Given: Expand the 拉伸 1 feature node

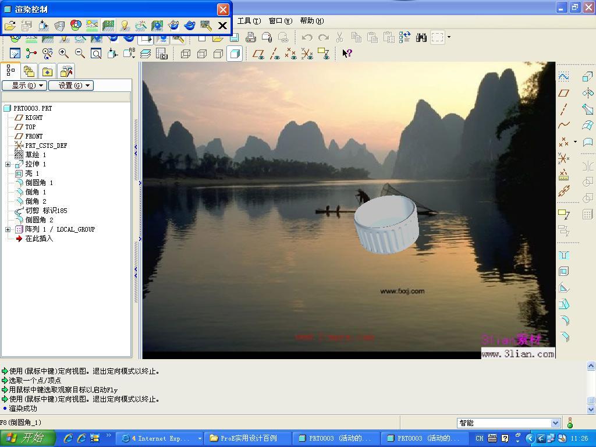Looking at the screenshot, I should [x=8, y=164].
